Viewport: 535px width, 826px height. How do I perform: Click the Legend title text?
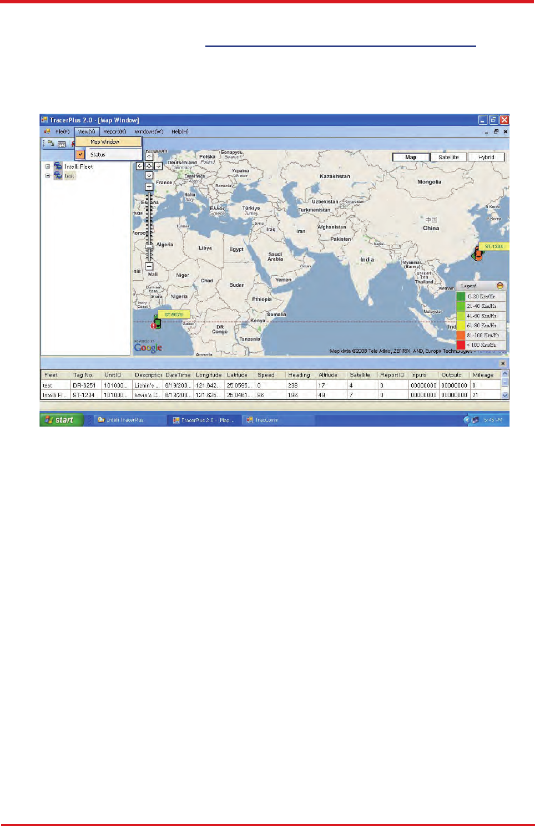pyautogui.click(x=469, y=286)
